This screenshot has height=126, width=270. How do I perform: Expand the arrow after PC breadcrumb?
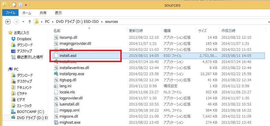coord(53,22)
